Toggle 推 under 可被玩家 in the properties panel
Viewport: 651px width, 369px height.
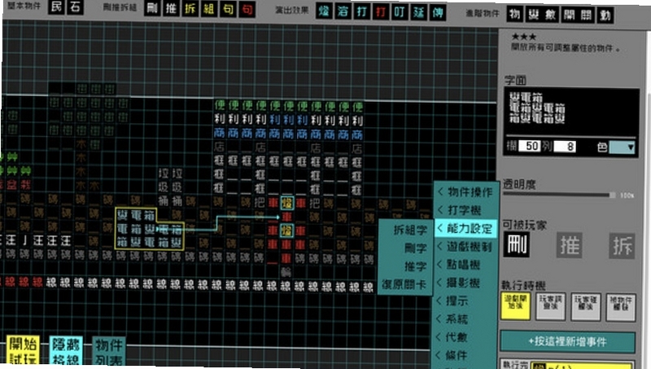569,245
